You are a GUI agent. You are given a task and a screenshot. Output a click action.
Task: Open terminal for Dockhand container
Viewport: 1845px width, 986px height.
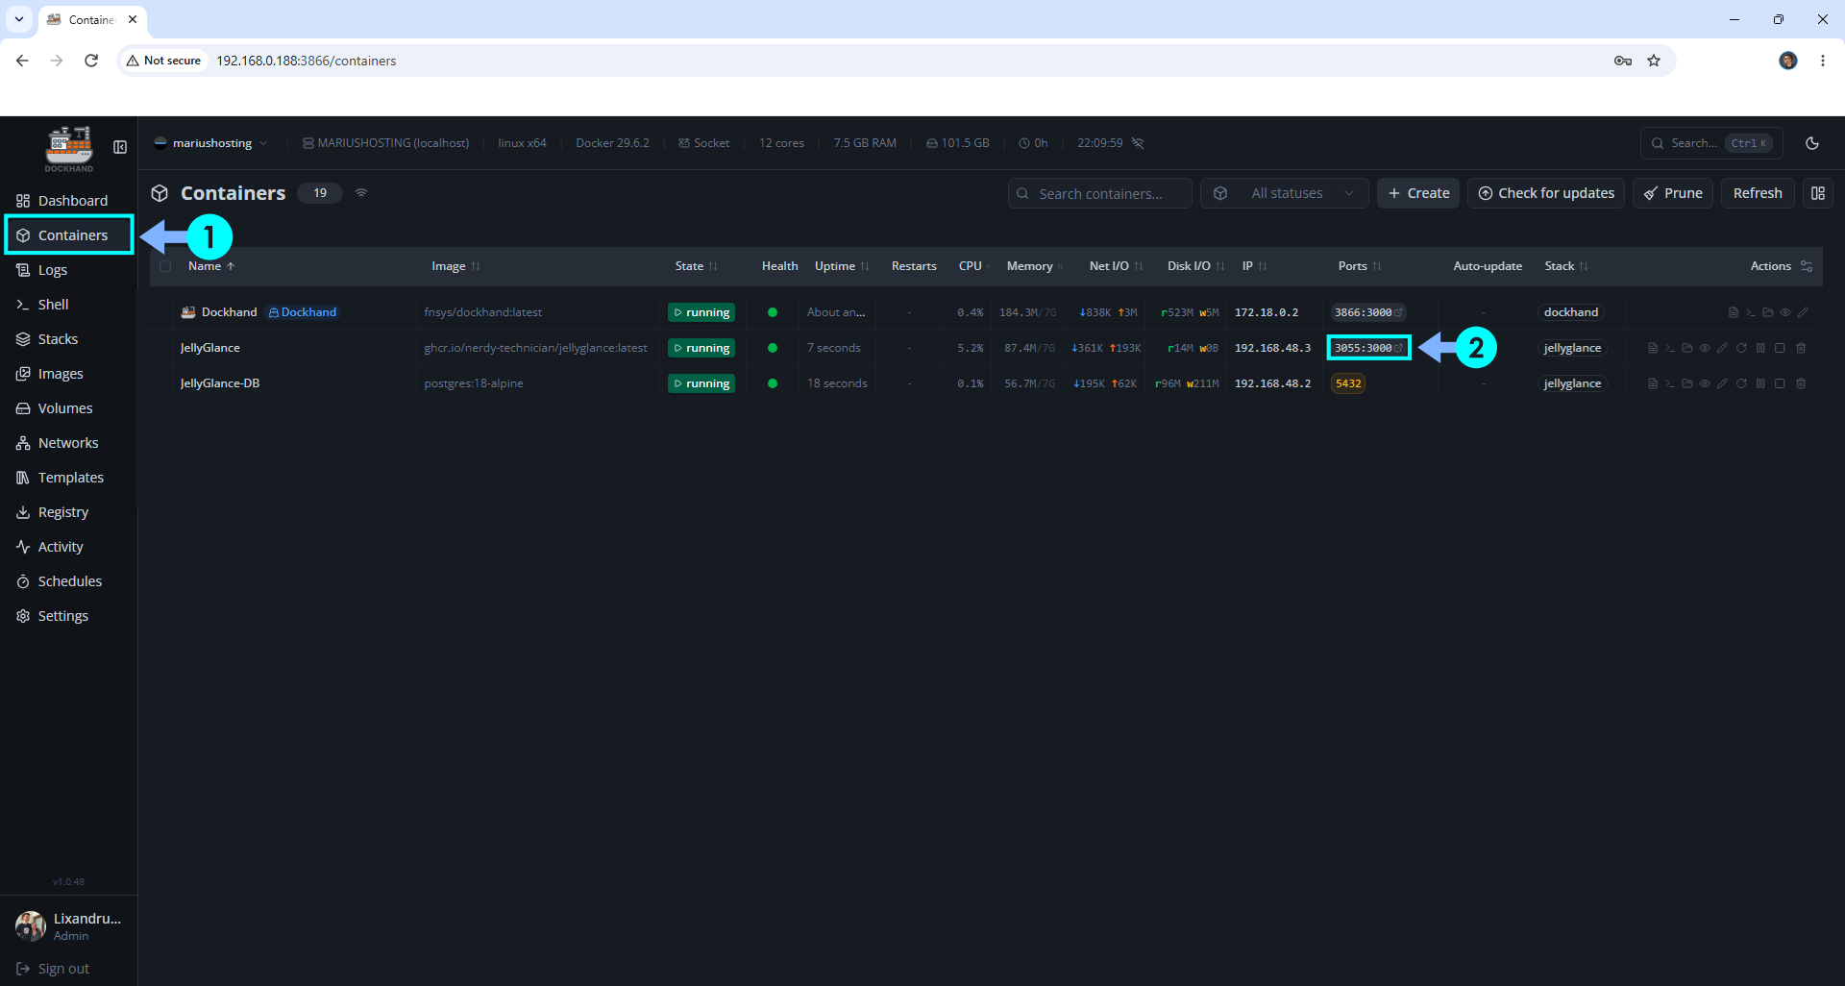pyautogui.click(x=1751, y=312)
